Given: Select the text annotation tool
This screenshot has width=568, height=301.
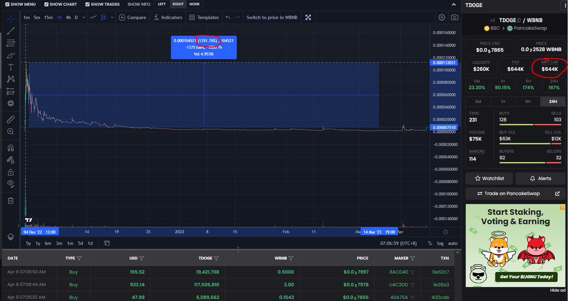Looking at the screenshot, I should point(10,67).
